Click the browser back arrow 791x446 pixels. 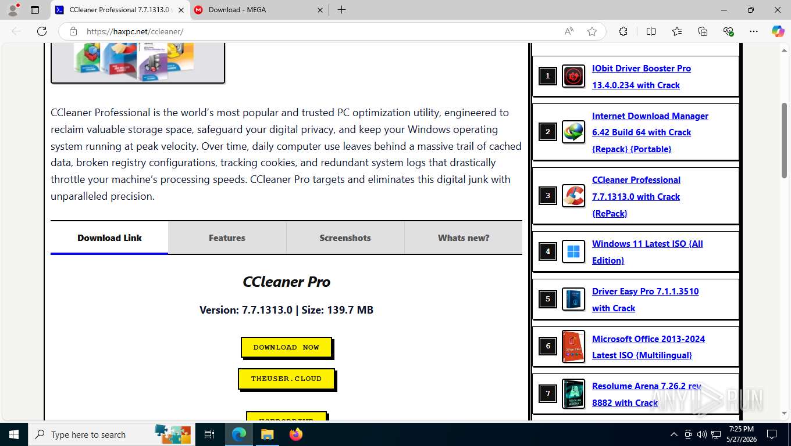[x=16, y=31]
